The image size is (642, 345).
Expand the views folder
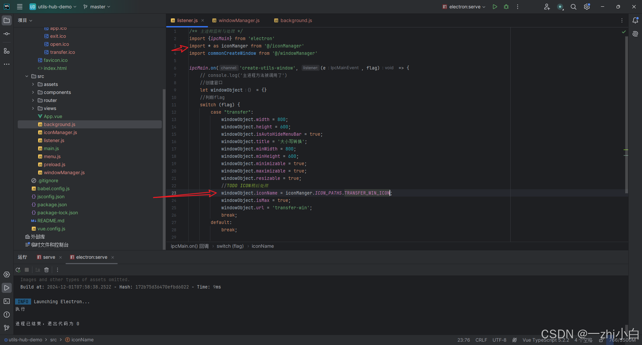coord(33,108)
